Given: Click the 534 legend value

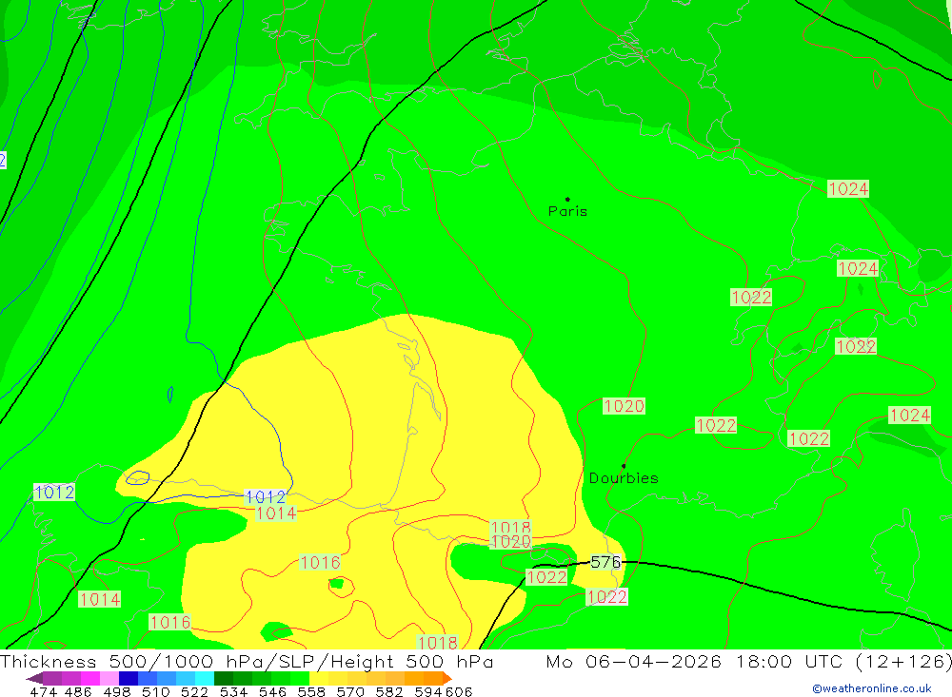Looking at the screenshot, I should click(234, 692).
